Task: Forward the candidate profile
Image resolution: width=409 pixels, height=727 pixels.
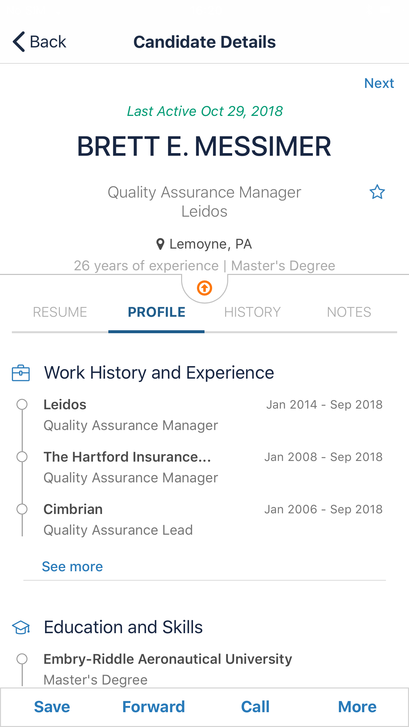Action: (153, 707)
